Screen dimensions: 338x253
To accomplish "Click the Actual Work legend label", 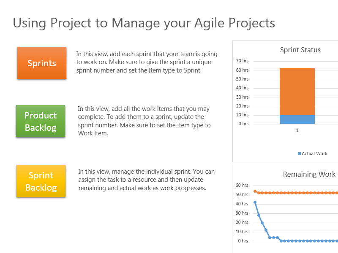I will [x=314, y=154].
